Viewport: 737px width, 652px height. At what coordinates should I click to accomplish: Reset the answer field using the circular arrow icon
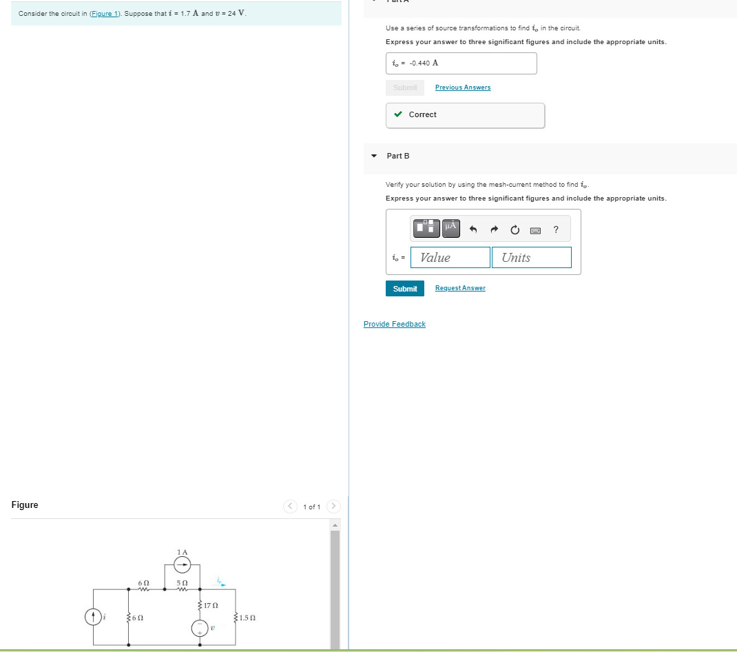[x=515, y=228]
